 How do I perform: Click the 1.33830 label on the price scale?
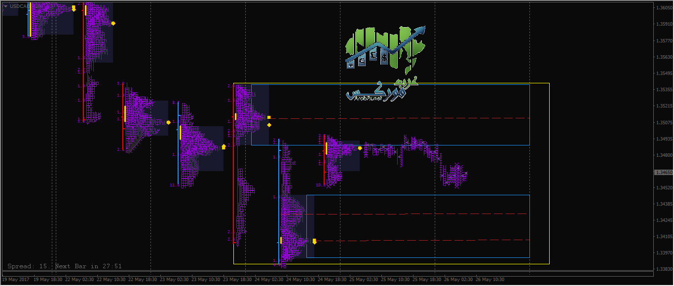[x=663, y=269]
